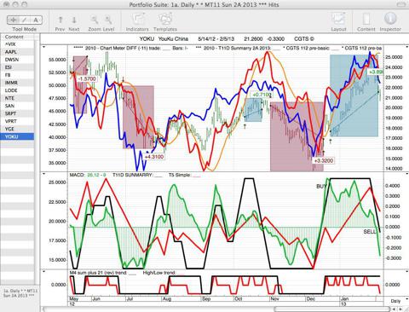Click the date range '5/14/12 - 2/5/13'
The height and width of the screenshot is (312, 409).
pos(216,39)
